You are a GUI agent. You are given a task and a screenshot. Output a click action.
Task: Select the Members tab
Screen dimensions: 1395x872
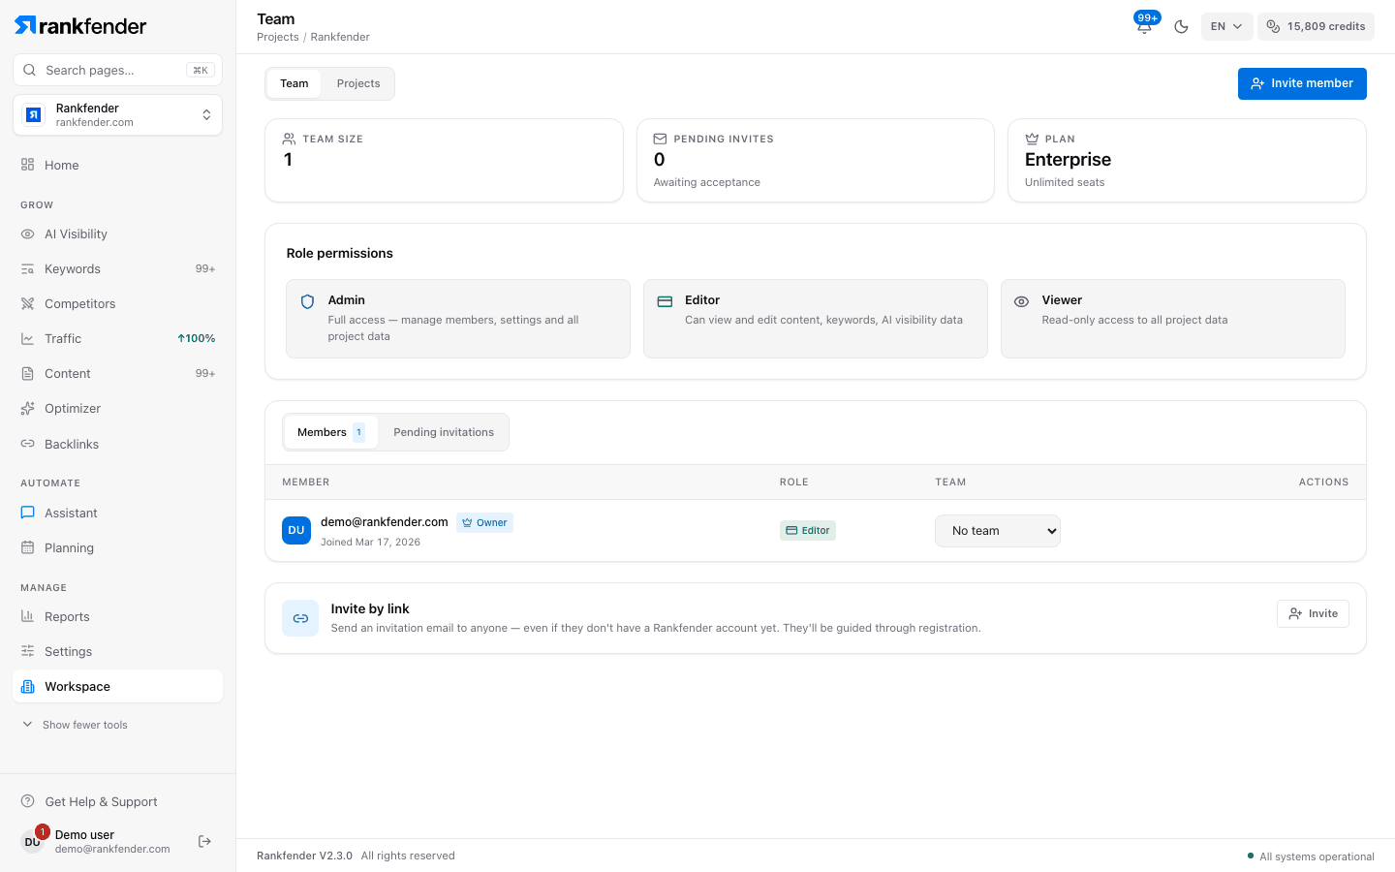coord(330,432)
